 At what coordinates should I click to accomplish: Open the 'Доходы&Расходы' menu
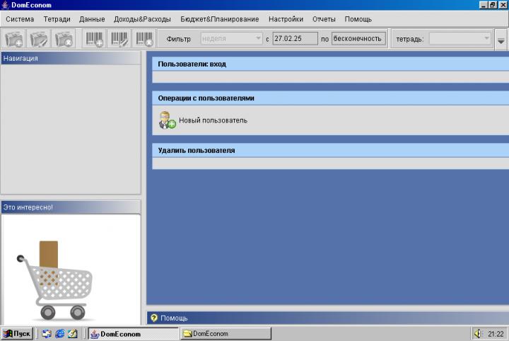click(142, 19)
